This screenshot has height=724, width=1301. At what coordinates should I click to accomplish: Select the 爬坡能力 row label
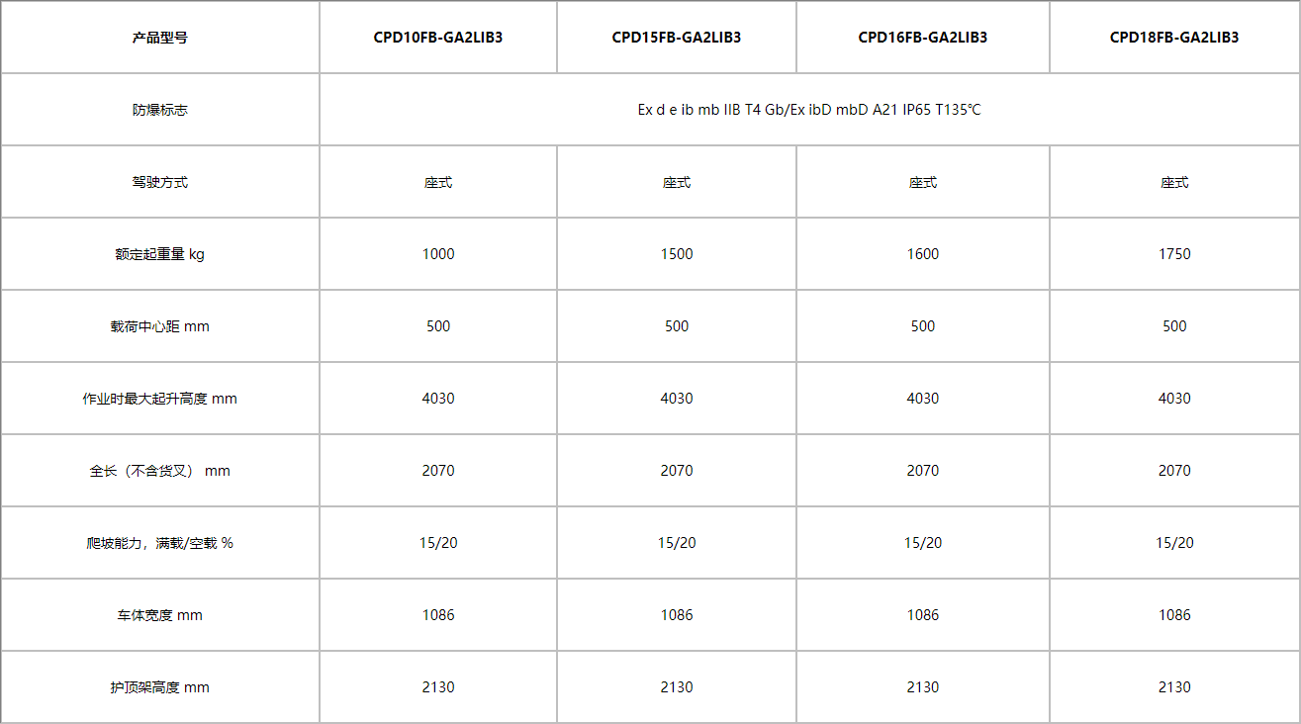point(160,543)
